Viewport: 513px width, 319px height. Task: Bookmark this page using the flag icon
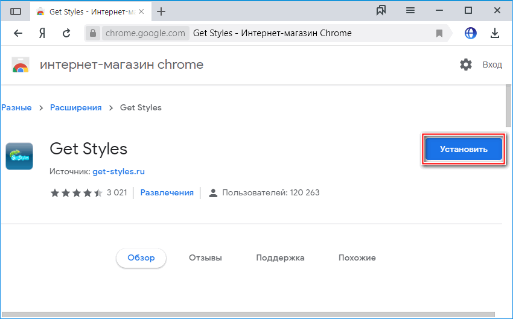(439, 33)
